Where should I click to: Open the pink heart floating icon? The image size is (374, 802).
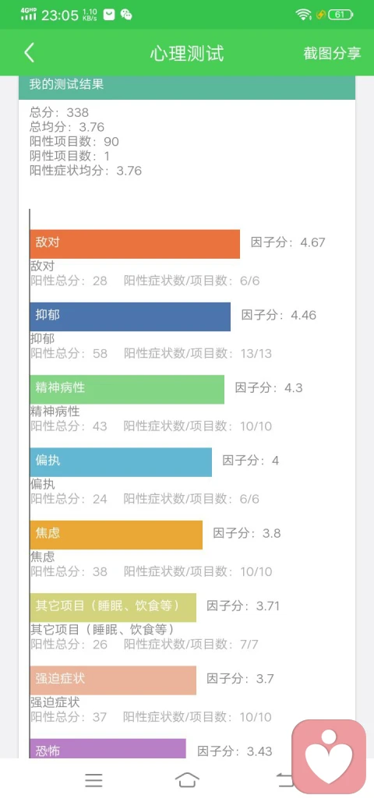pos(329,757)
